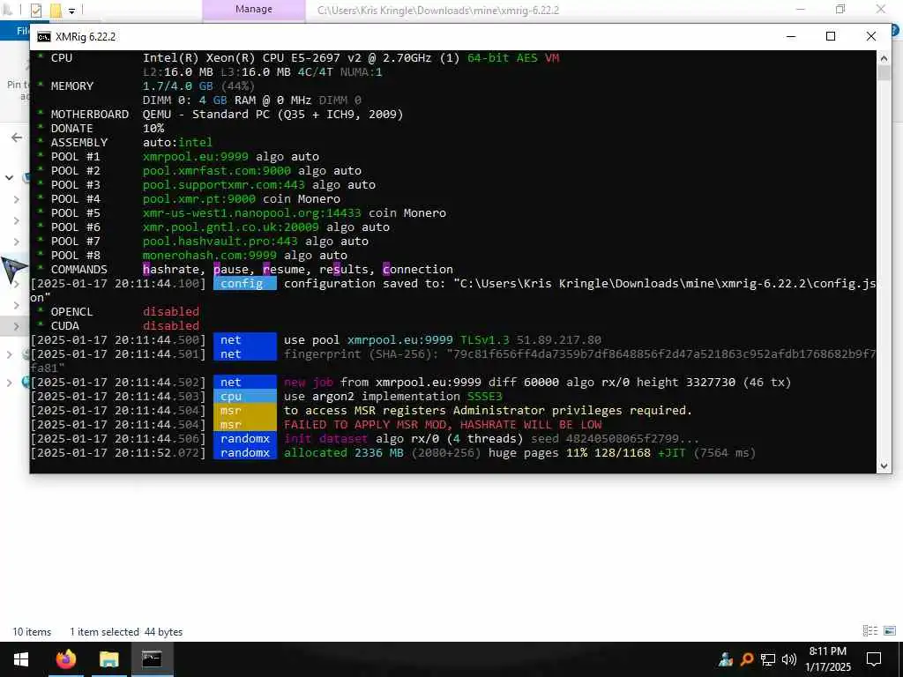
Task: Click pool.hashvault.pro:443 on POOL #7 line
Action: tap(220, 242)
